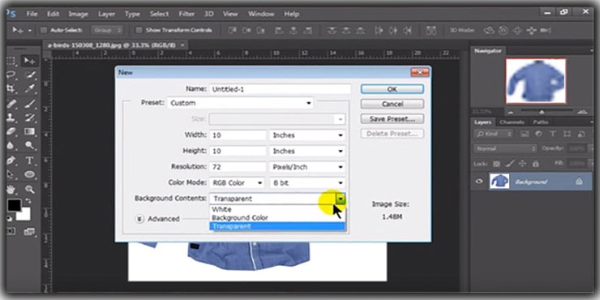Switch to the Channels tab
The height and width of the screenshot is (300, 600).
[512, 122]
